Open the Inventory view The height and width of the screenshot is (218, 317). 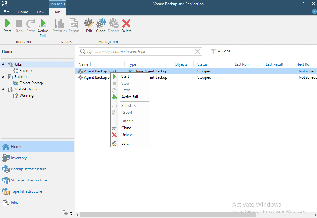(x=37, y=158)
